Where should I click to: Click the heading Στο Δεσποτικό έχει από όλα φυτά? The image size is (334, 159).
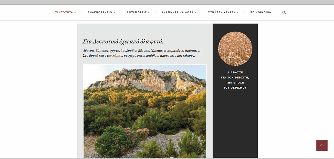[123, 41]
